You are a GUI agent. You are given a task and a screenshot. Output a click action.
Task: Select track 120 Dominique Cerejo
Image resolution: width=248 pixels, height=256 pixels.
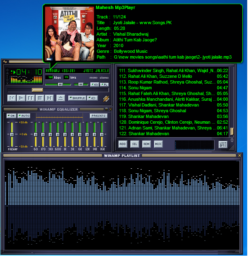[173, 122]
